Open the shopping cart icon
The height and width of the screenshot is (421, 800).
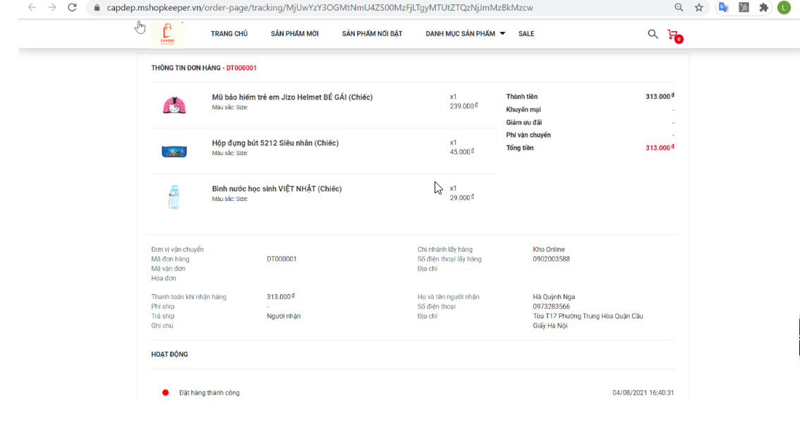coord(674,35)
